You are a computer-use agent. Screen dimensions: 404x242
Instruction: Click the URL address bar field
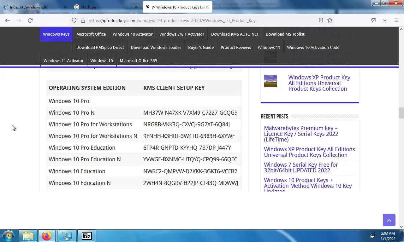pos(202,20)
